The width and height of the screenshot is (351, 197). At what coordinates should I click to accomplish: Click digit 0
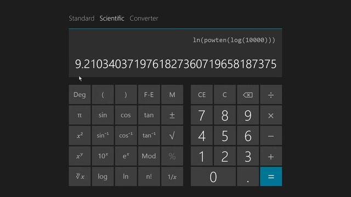[x=213, y=176]
